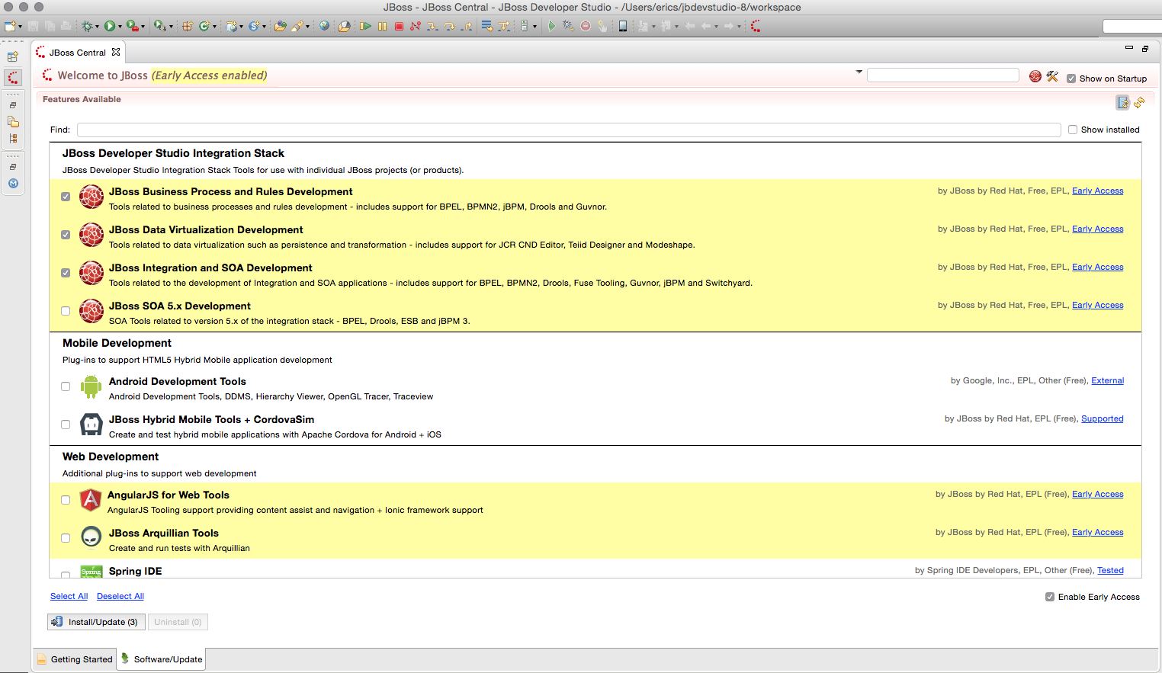Check the JBoss SOA 5.x Development box

click(x=66, y=311)
